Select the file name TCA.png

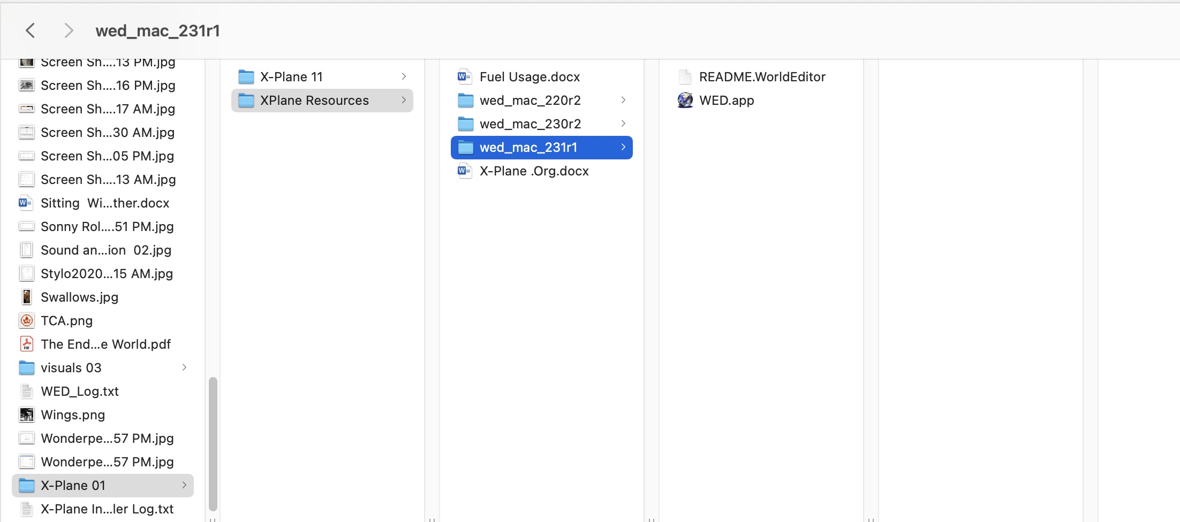[67, 320]
